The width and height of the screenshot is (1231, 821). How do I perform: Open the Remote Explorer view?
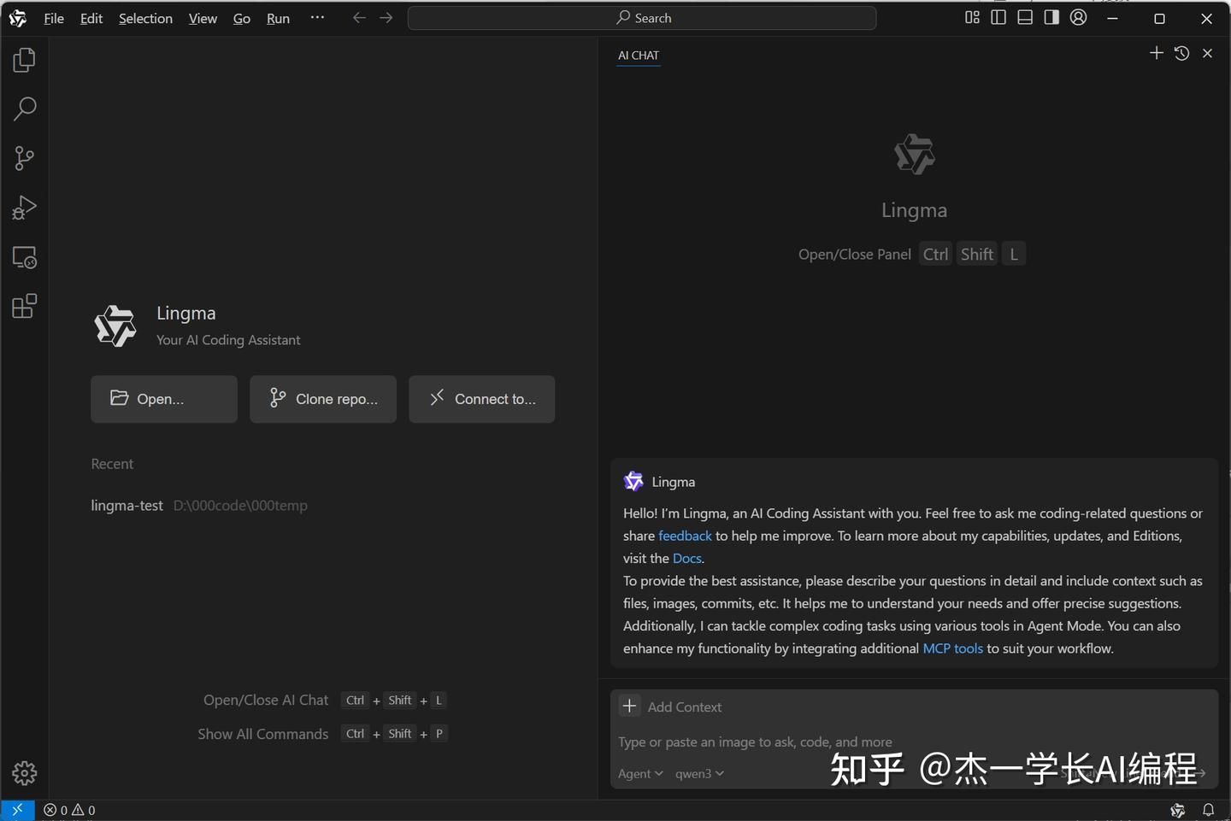coord(24,257)
